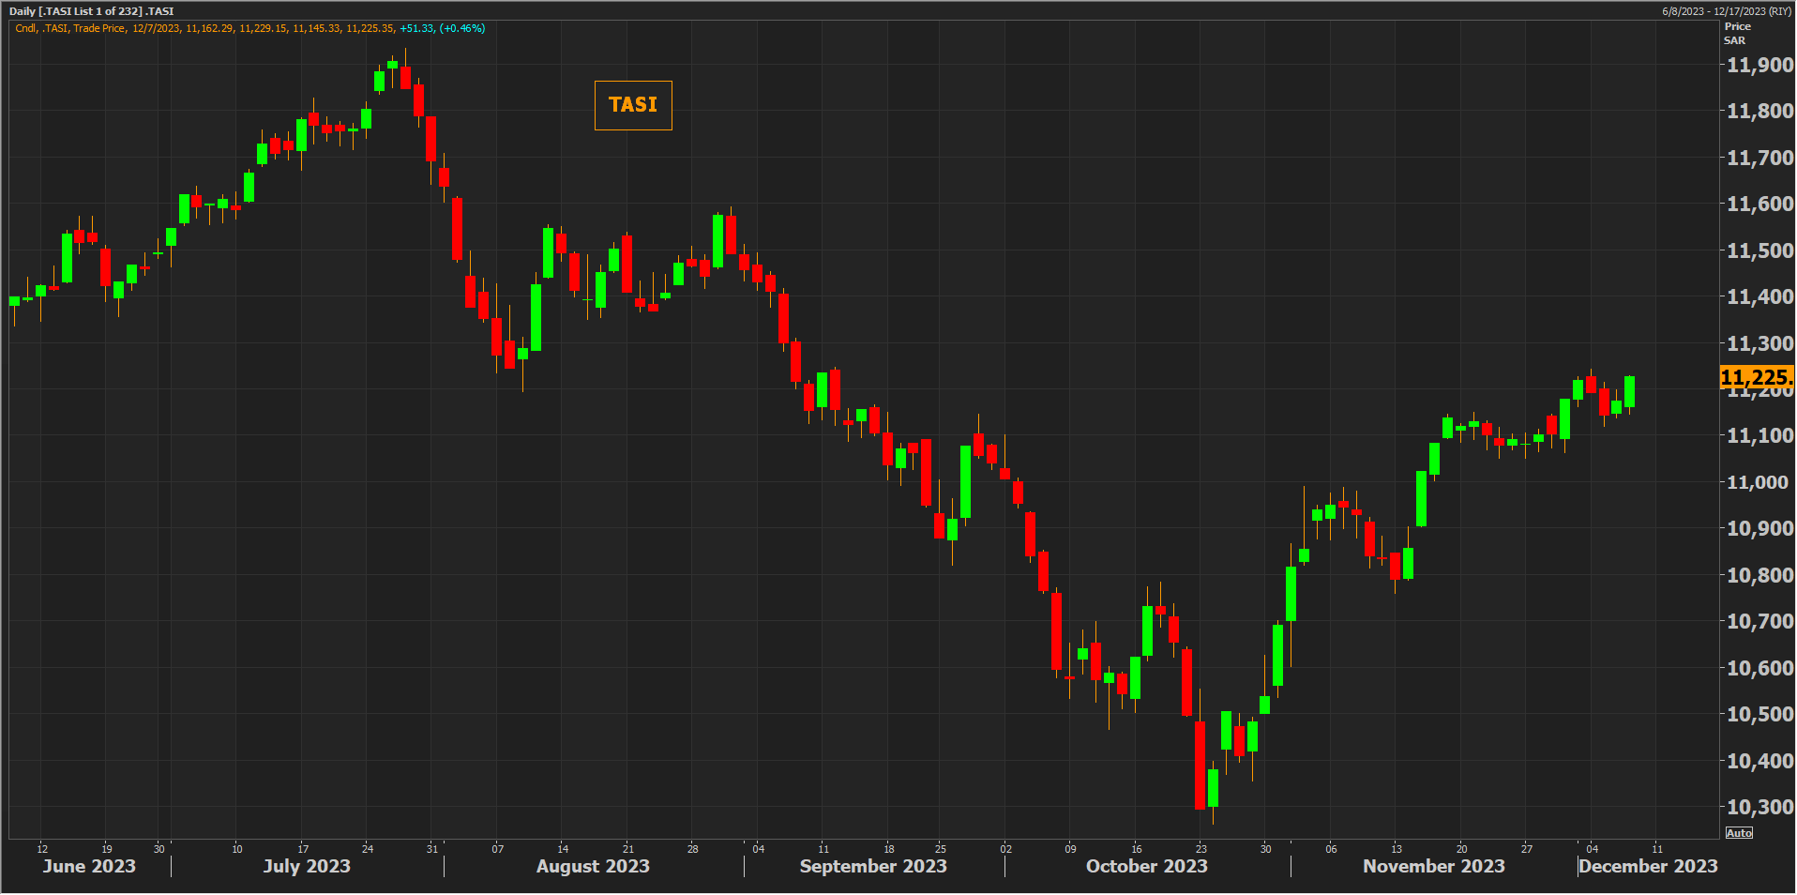Select December 2023 on the time axis

tap(1648, 866)
